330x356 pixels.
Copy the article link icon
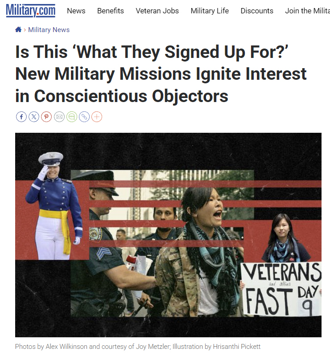(x=84, y=117)
